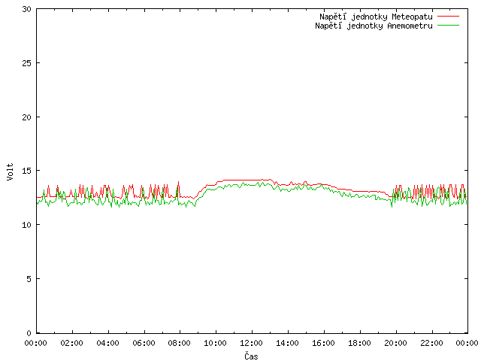
Task: Click the 04:00 time label
Action: coord(108,343)
